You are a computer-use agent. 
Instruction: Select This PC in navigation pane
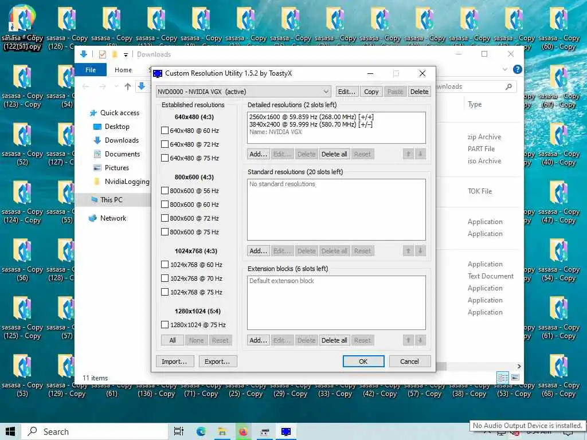click(x=111, y=200)
